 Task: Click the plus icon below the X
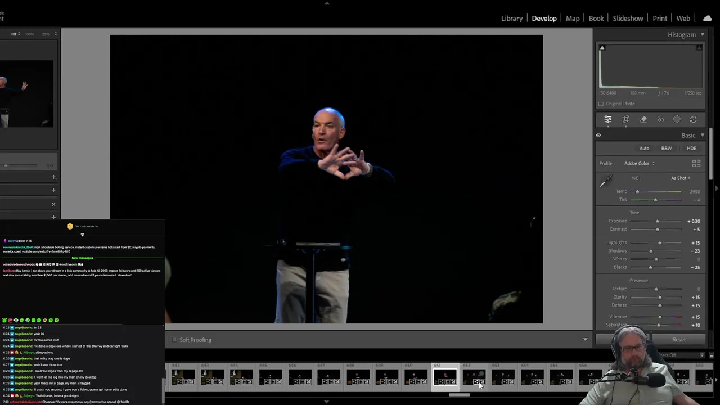pyautogui.click(x=53, y=217)
